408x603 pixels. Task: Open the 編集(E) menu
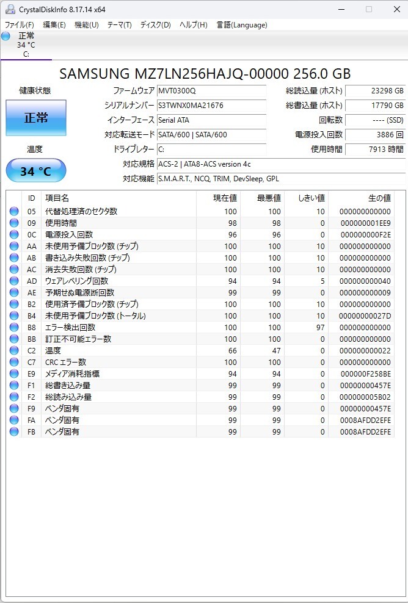(54, 25)
